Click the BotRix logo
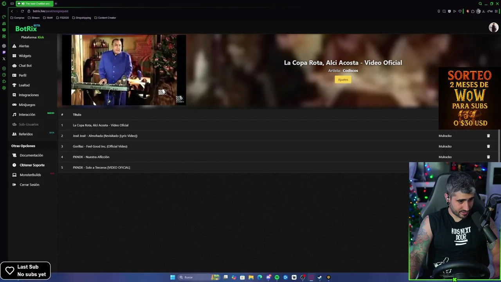The image size is (501, 282). coord(27,28)
